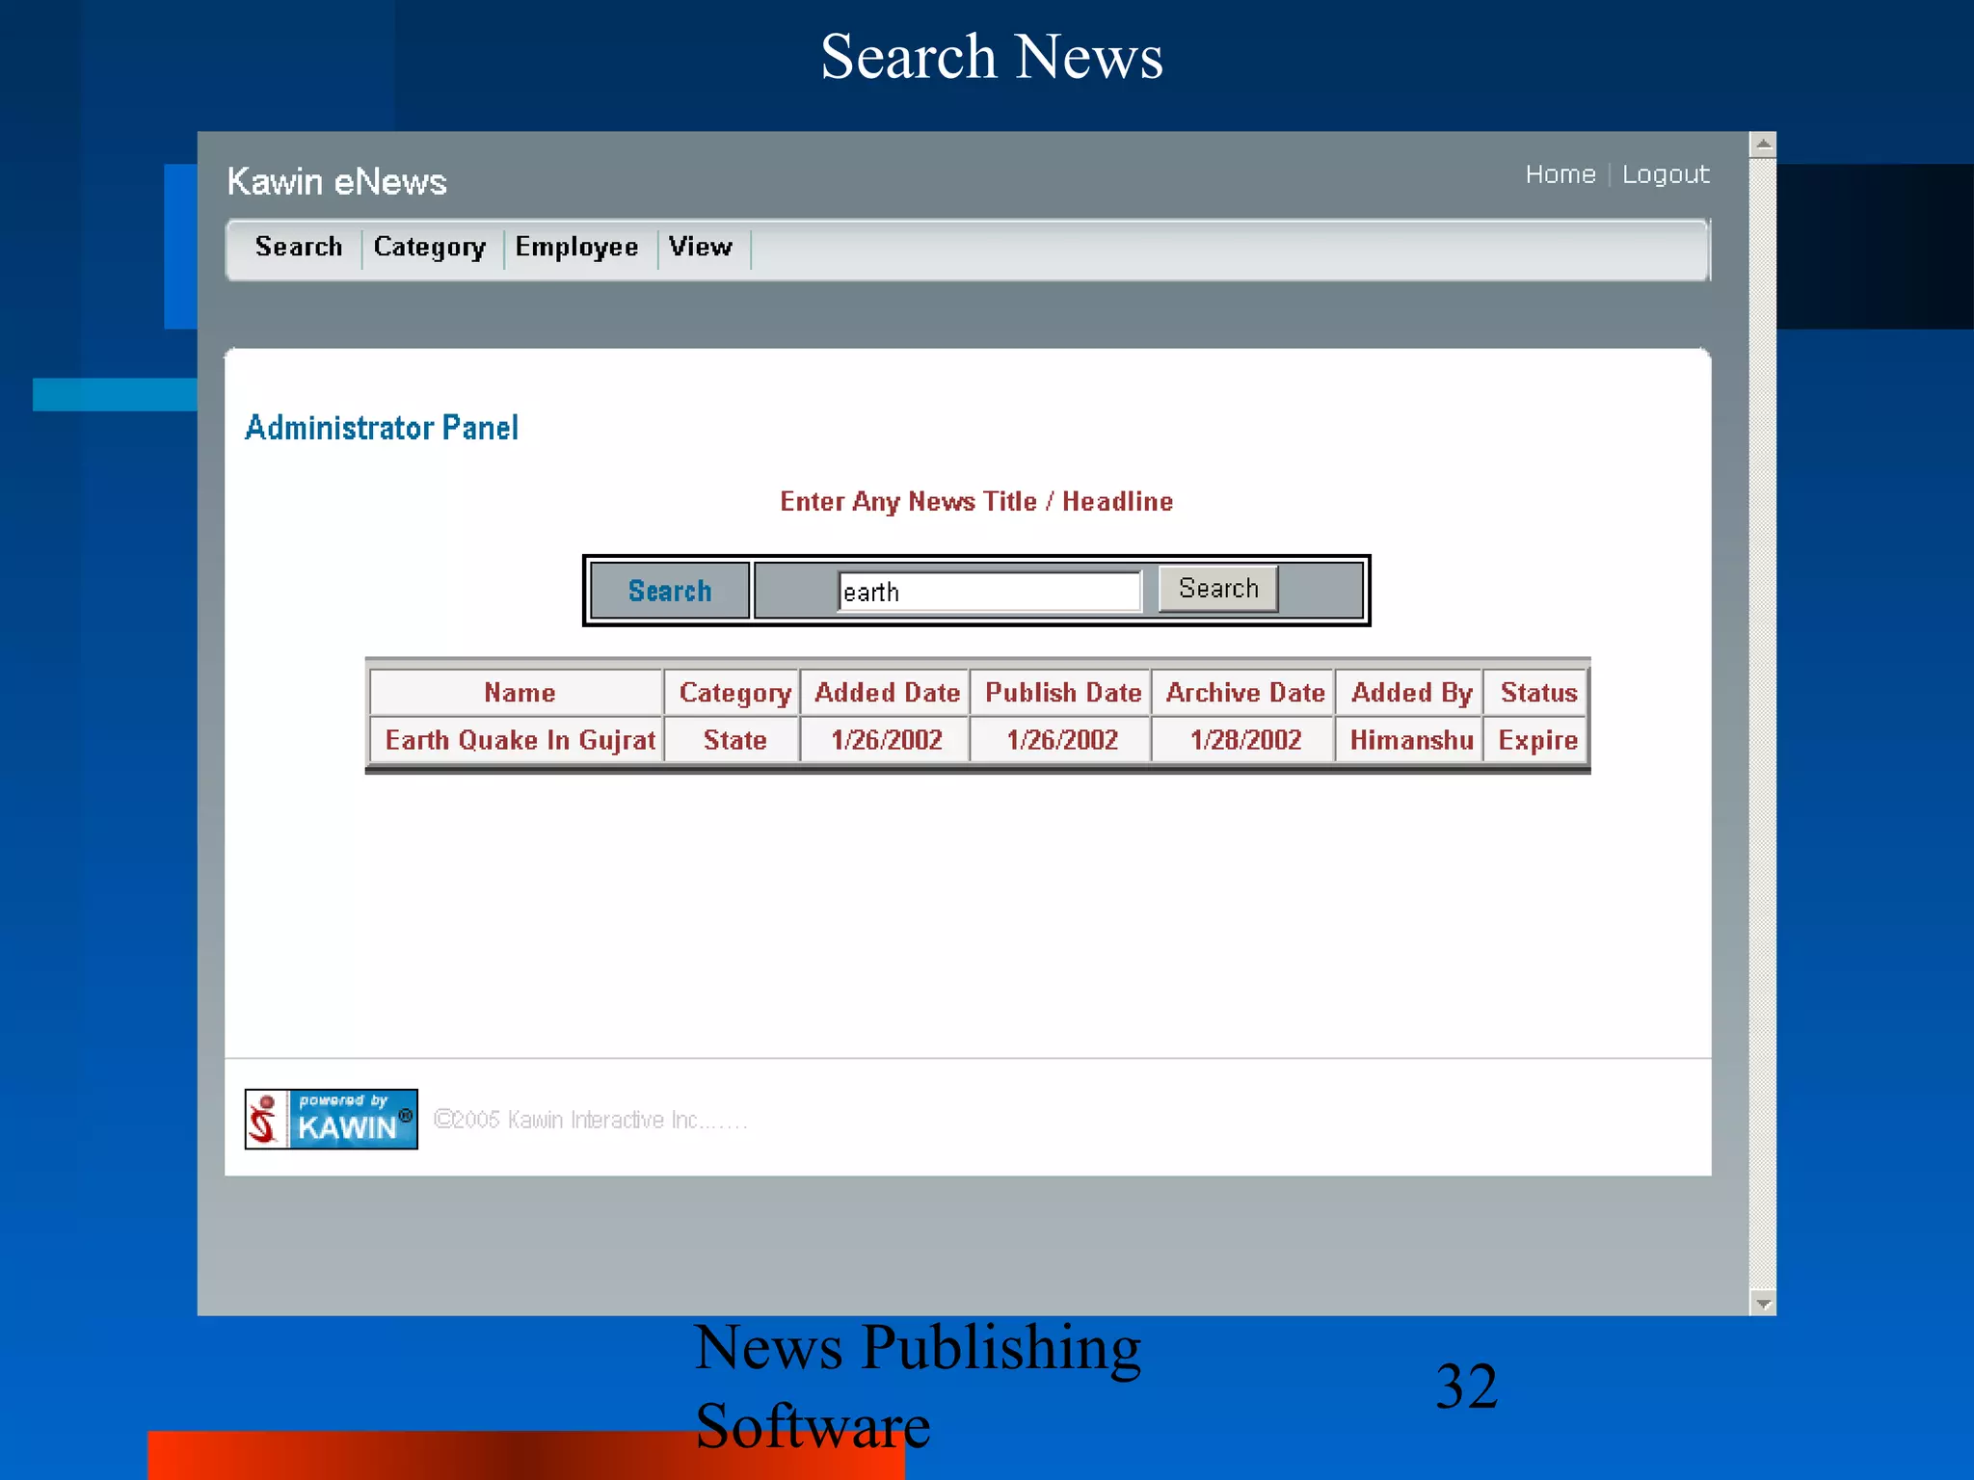Click the powered by Kawin logo
1974x1480 pixels.
(x=331, y=1119)
